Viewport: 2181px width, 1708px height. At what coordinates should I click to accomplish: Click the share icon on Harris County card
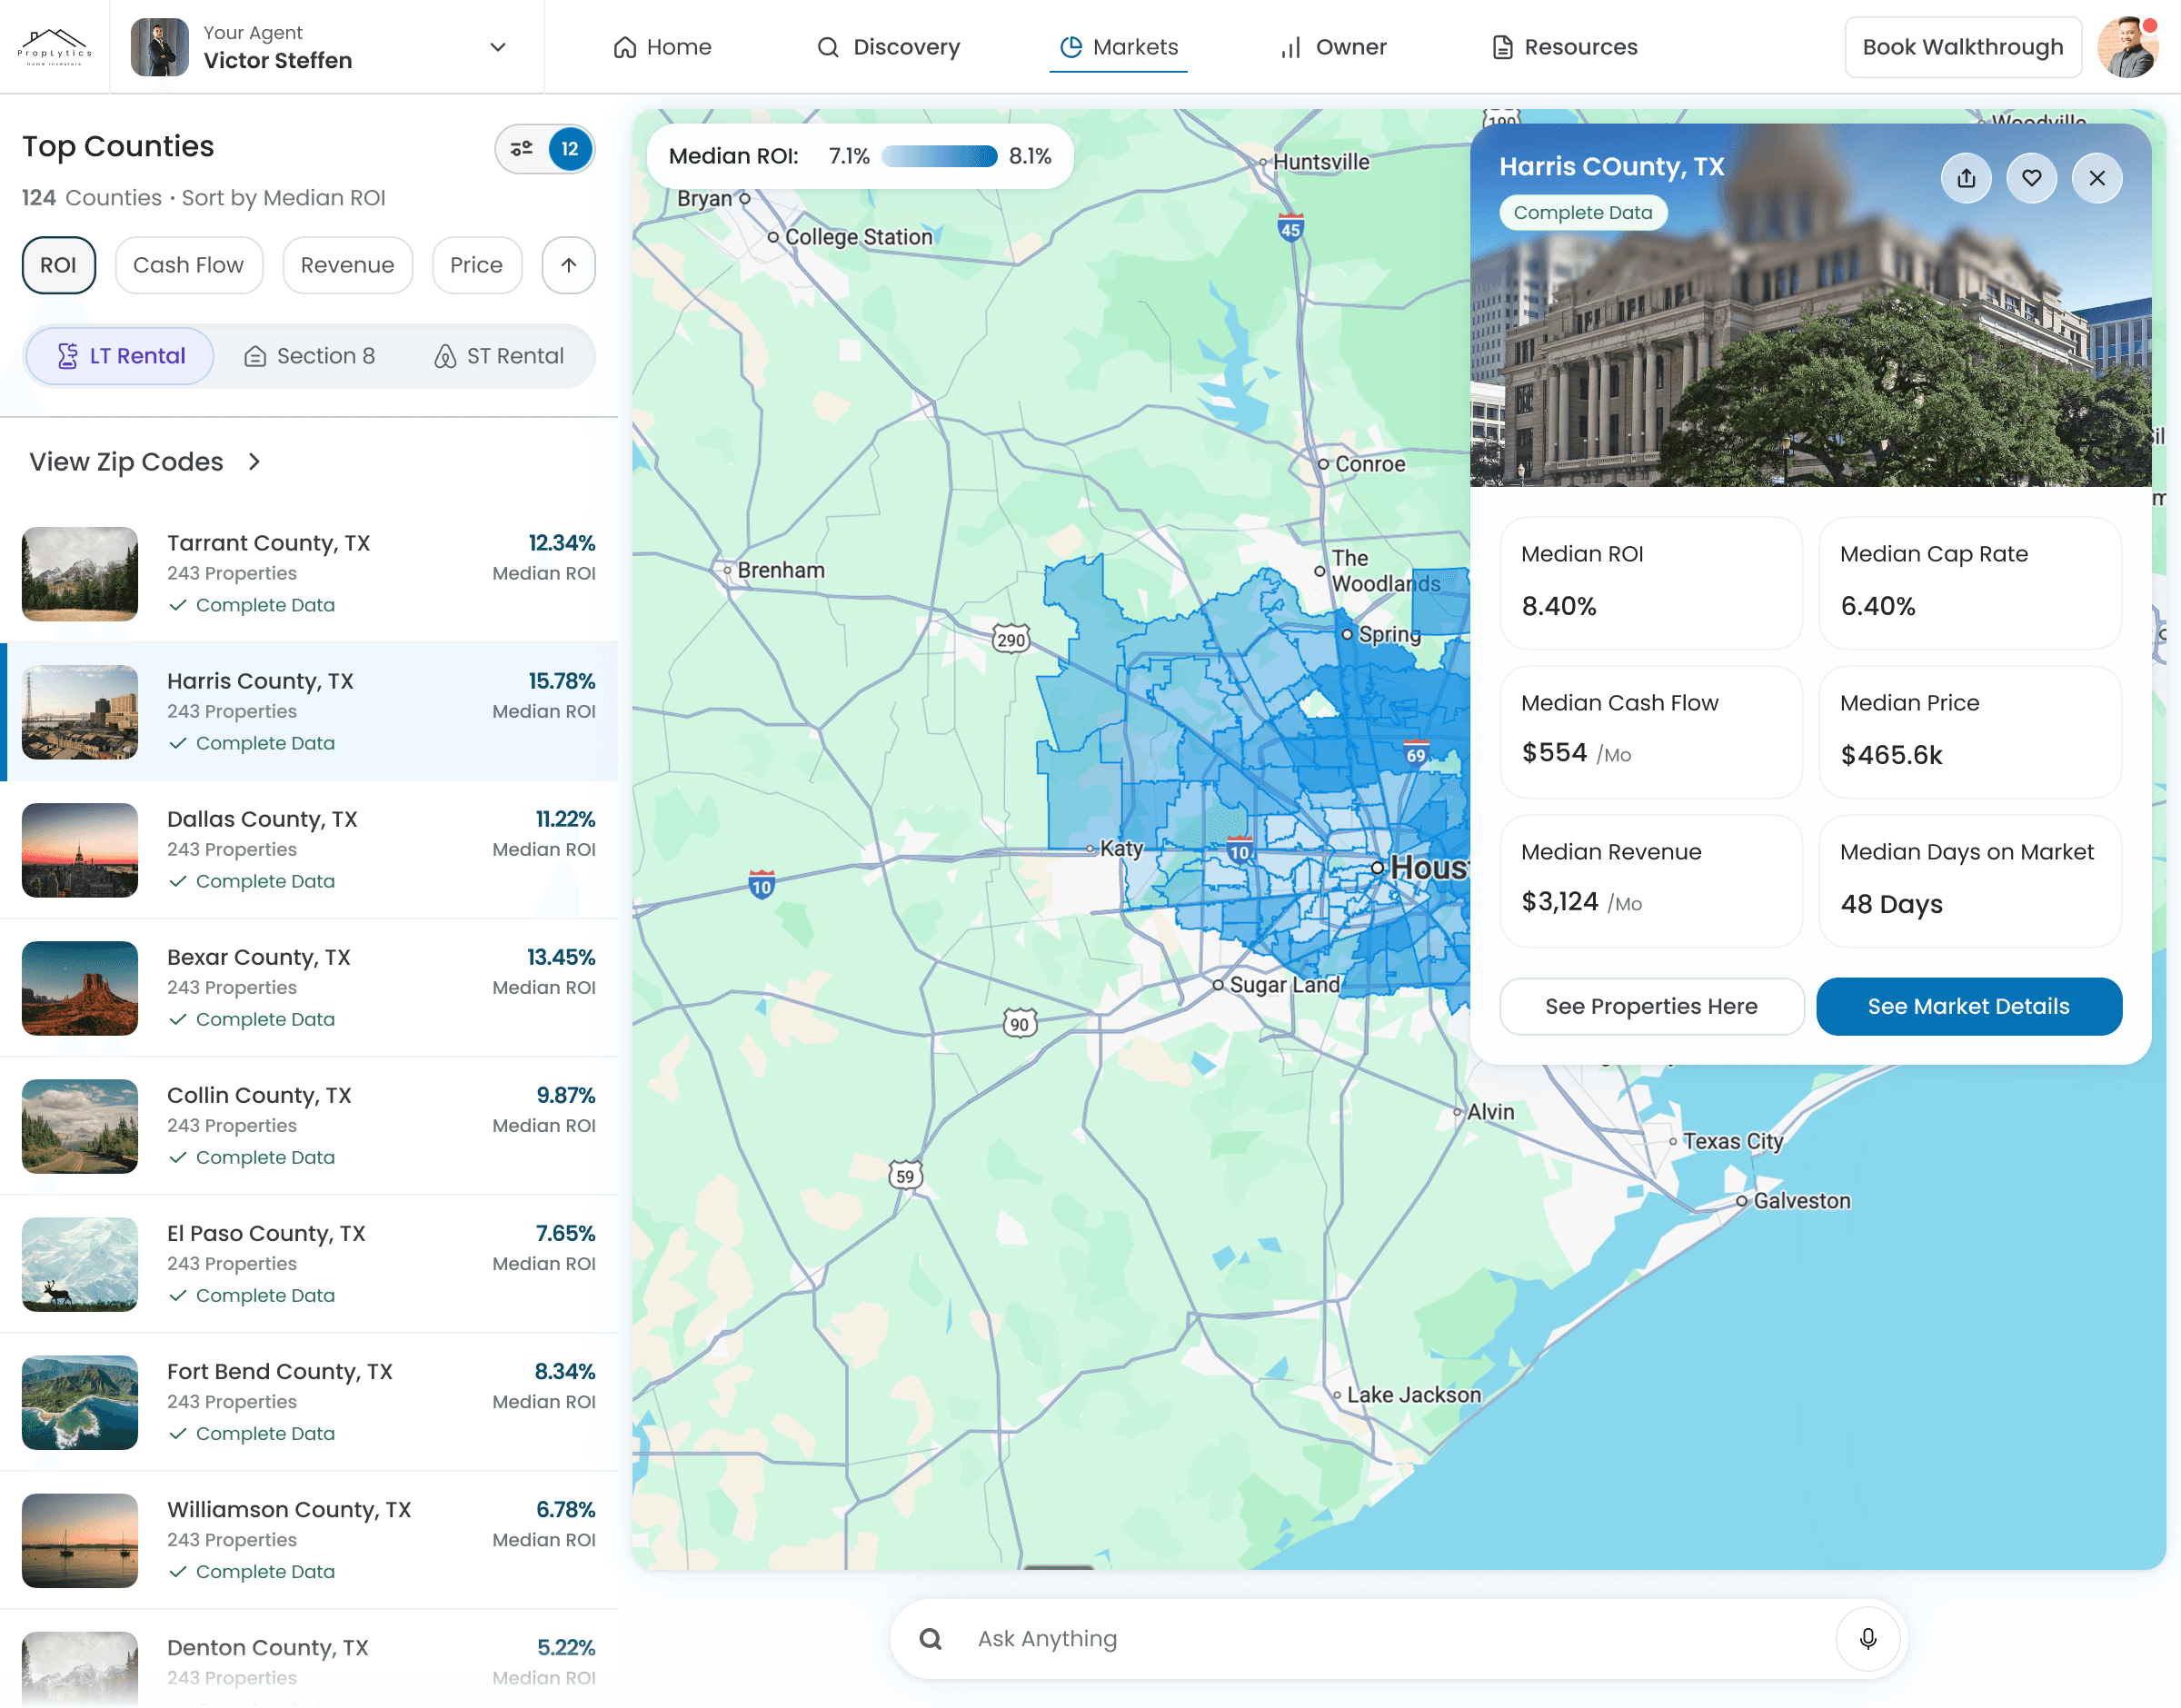pyautogui.click(x=1966, y=178)
